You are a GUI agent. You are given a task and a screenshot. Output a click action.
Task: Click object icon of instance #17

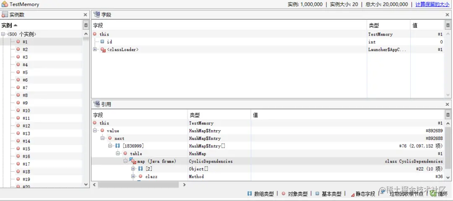[18, 164]
